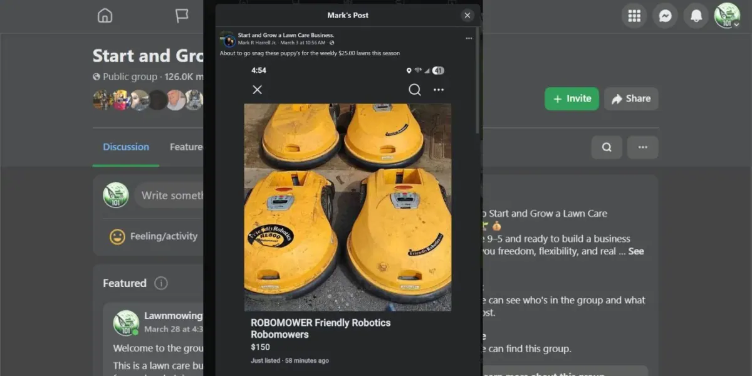Open the group more options ellipsis button
The width and height of the screenshot is (752, 376).
pos(642,147)
